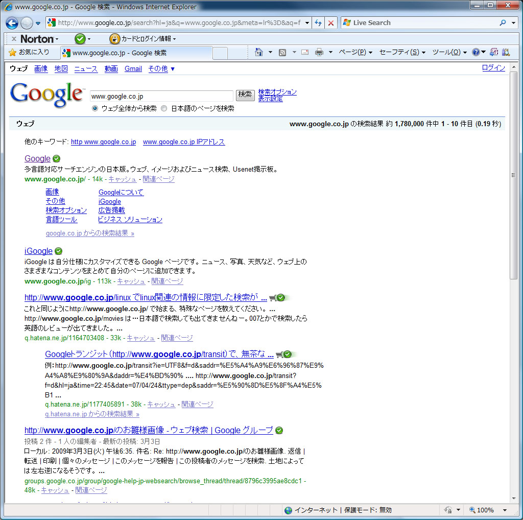Open the Google first result title link
The height and width of the screenshot is (520, 523).
tap(37, 159)
